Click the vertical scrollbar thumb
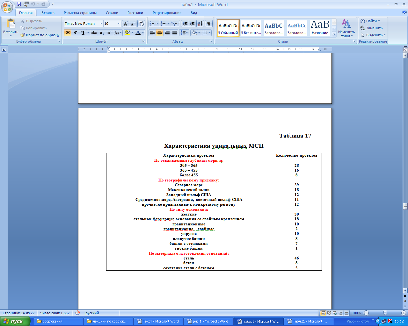Viewport: 408px width, 326px height. tap(405, 206)
